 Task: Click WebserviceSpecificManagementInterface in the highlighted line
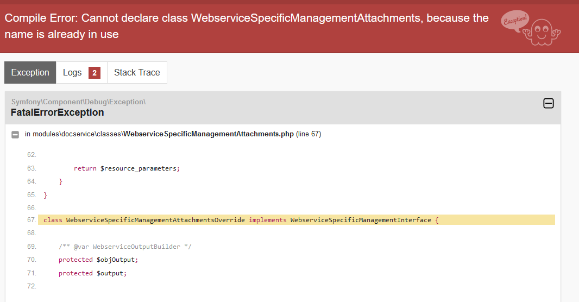361,220
